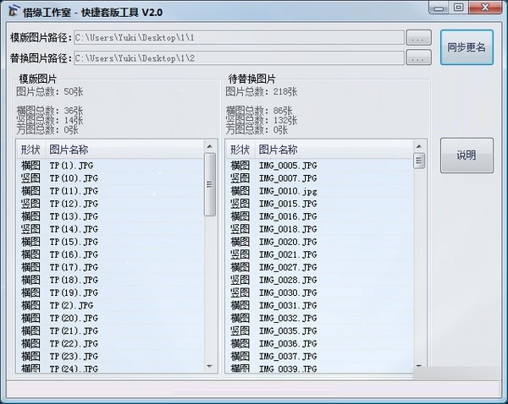This screenshot has width=508, height=404.
Task: Select the IMG_0032.JPG row
Action: coord(319,319)
